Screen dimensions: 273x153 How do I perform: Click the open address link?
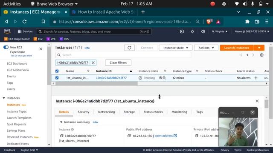pos(166,136)
